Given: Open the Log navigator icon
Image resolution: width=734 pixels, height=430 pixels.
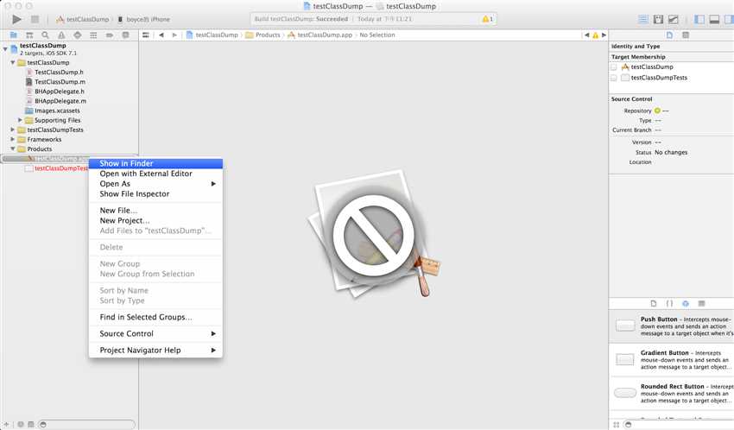Looking at the screenshot, I should pyautogui.click(x=125, y=35).
